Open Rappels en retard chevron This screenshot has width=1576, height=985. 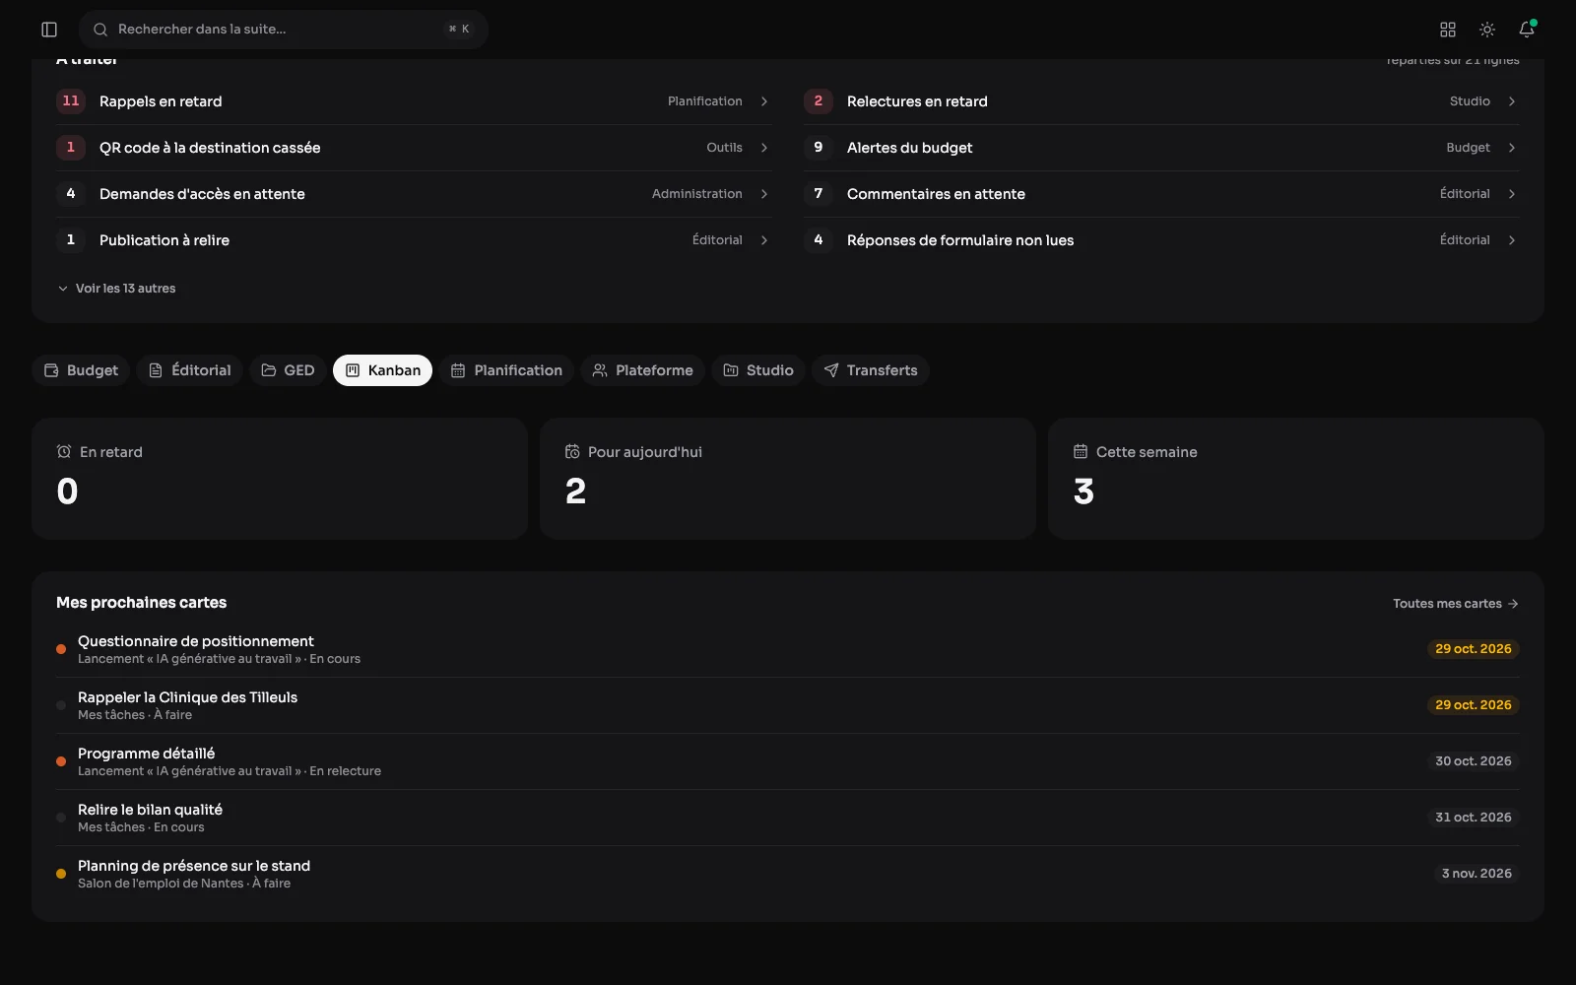click(x=764, y=101)
